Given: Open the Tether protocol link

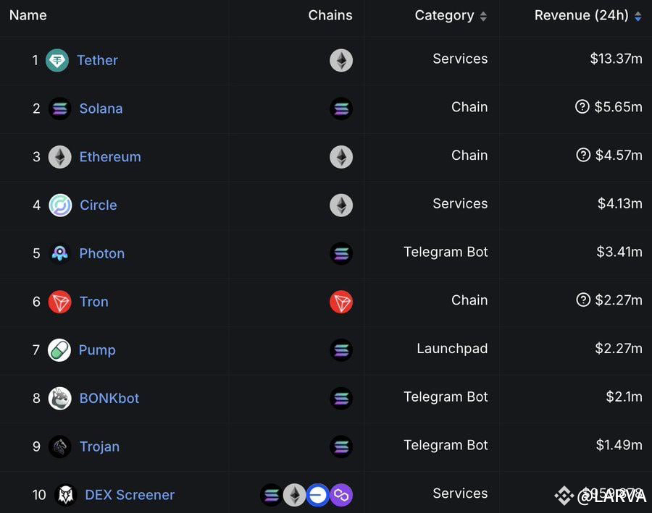Looking at the screenshot, I should pyautogui.click(x=97, y=60).
